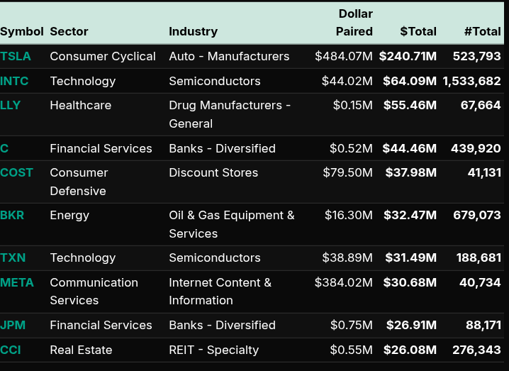Open the LLY ticker link

[x=11, y=105]
